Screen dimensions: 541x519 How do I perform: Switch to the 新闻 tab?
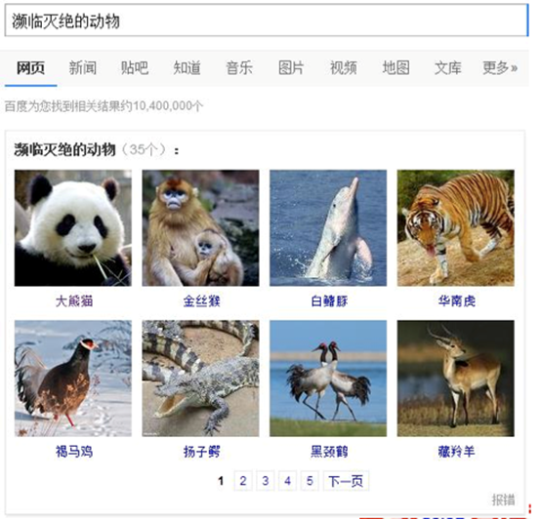pos(83,67)
